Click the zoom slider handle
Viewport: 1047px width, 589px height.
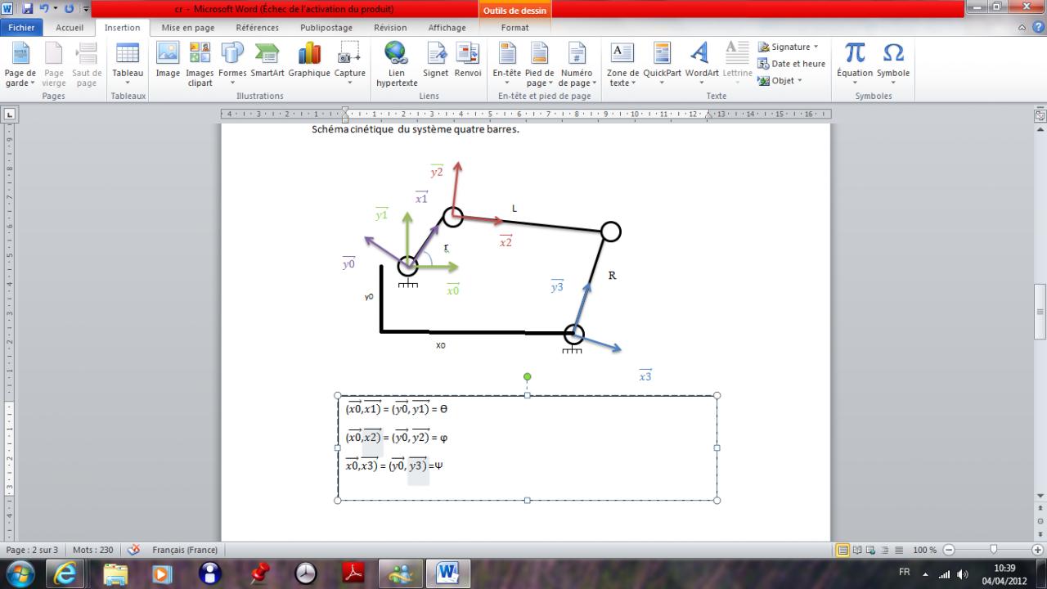coord(993,550)
